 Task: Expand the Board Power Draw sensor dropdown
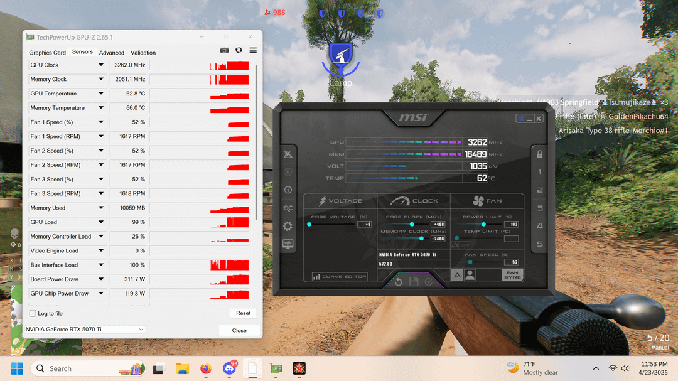point(100,279)
